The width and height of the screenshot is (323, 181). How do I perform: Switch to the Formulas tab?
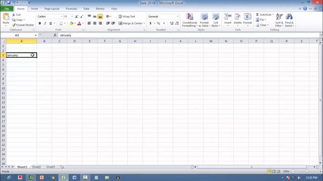pyautogui.click(x=71, y=9)
